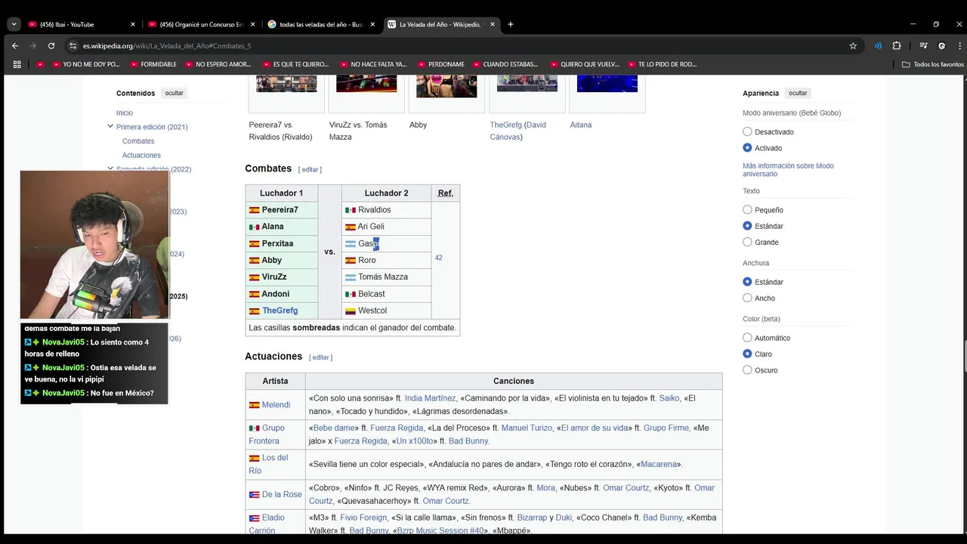Edit the Actuaciones section
Viewport: 967px width, 544px height.
coord(321,357)
